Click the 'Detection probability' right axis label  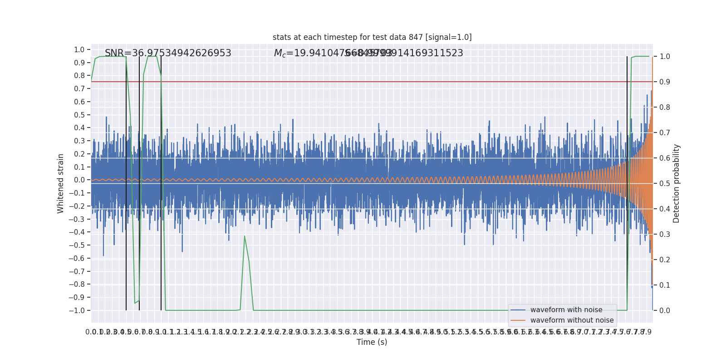[x=677, y=183]
